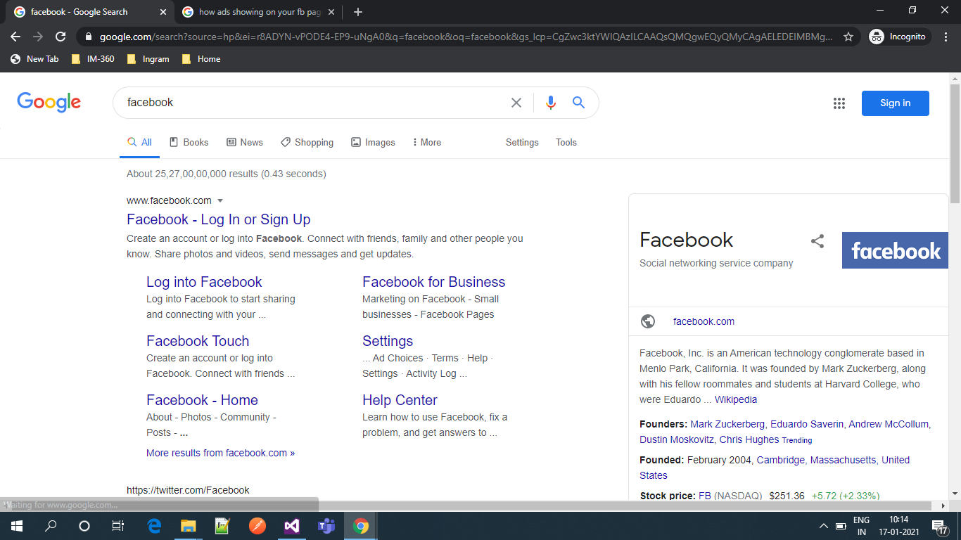The image size is (961, 540).
Task: Switch to 'how ads showing' browser tab
Action: pos(260,12)
